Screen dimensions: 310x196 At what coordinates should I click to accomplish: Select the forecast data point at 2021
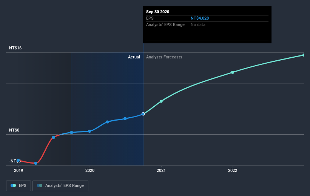(x=161, y=101)
